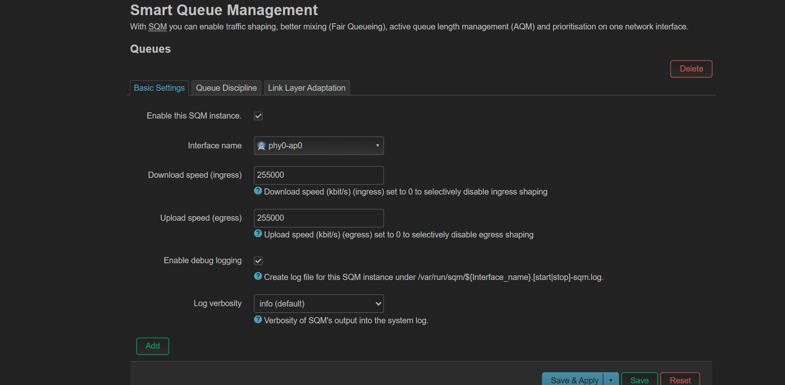The width and height of the screenshot is (785, 385).
Task: Click the green Add button
Action: point(153,346)
